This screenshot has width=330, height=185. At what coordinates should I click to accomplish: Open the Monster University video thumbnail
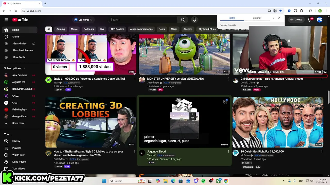click(184, 54)
